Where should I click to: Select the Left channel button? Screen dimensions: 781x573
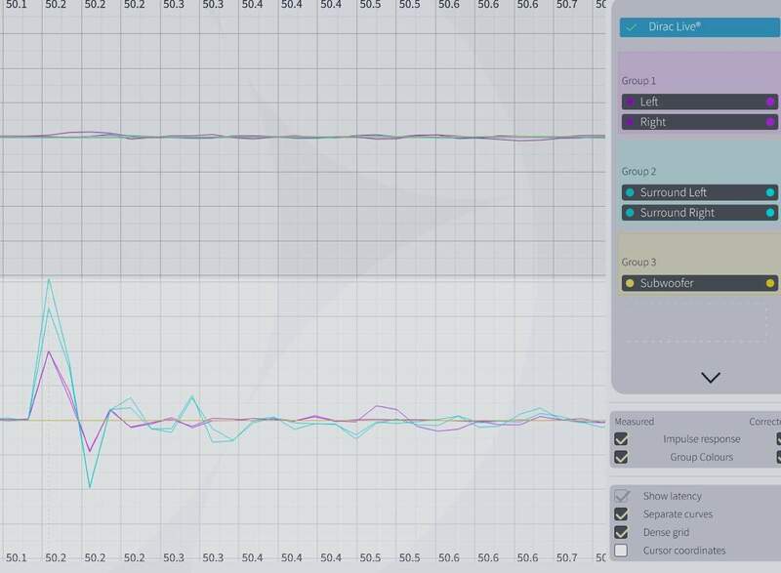(x=698, y=101)
